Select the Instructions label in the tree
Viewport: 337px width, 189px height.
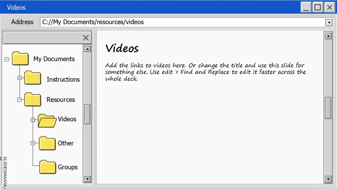[x=63, y=79]
